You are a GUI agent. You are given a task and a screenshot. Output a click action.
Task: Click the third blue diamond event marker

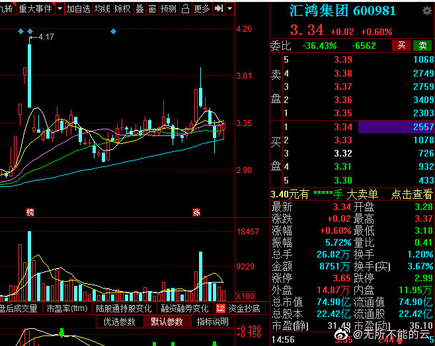click(x=113, y=32)
